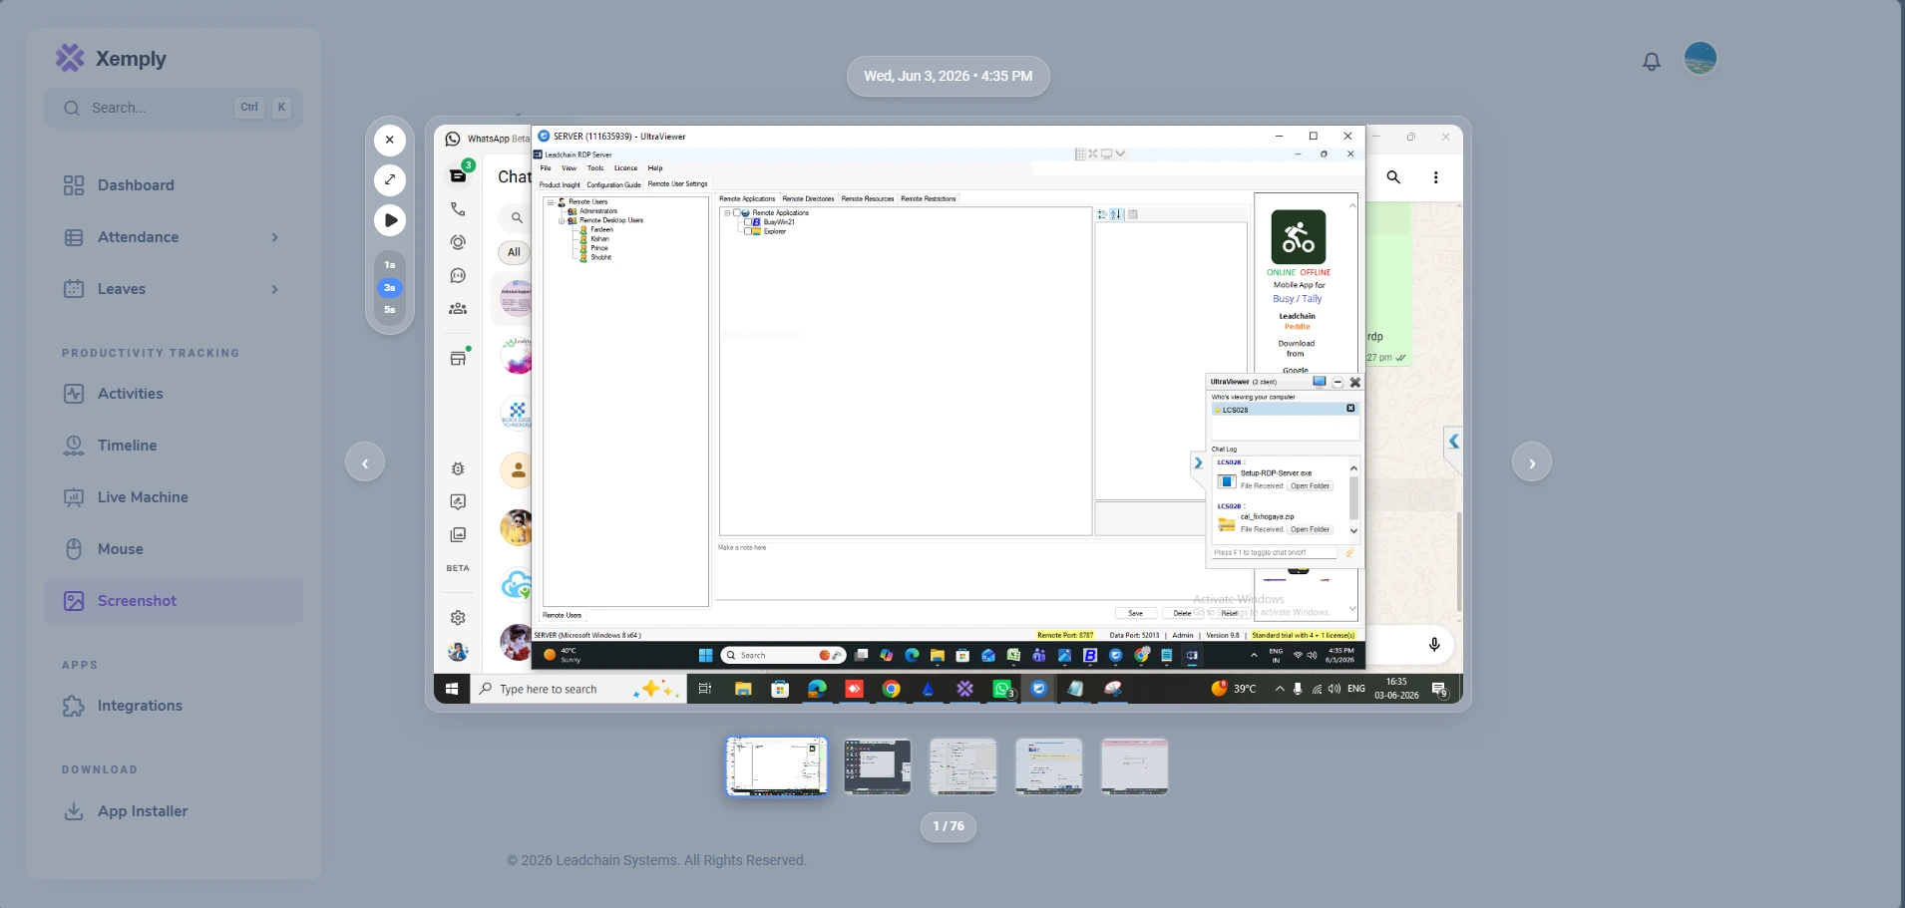Select the fifth pink-topped screenshot thumbnail
Screen dimensions: 1905x908
[x=1135, y=766]
